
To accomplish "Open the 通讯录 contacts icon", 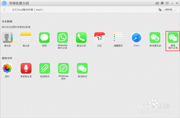I will pyautogui.click(x=7, y=37).
